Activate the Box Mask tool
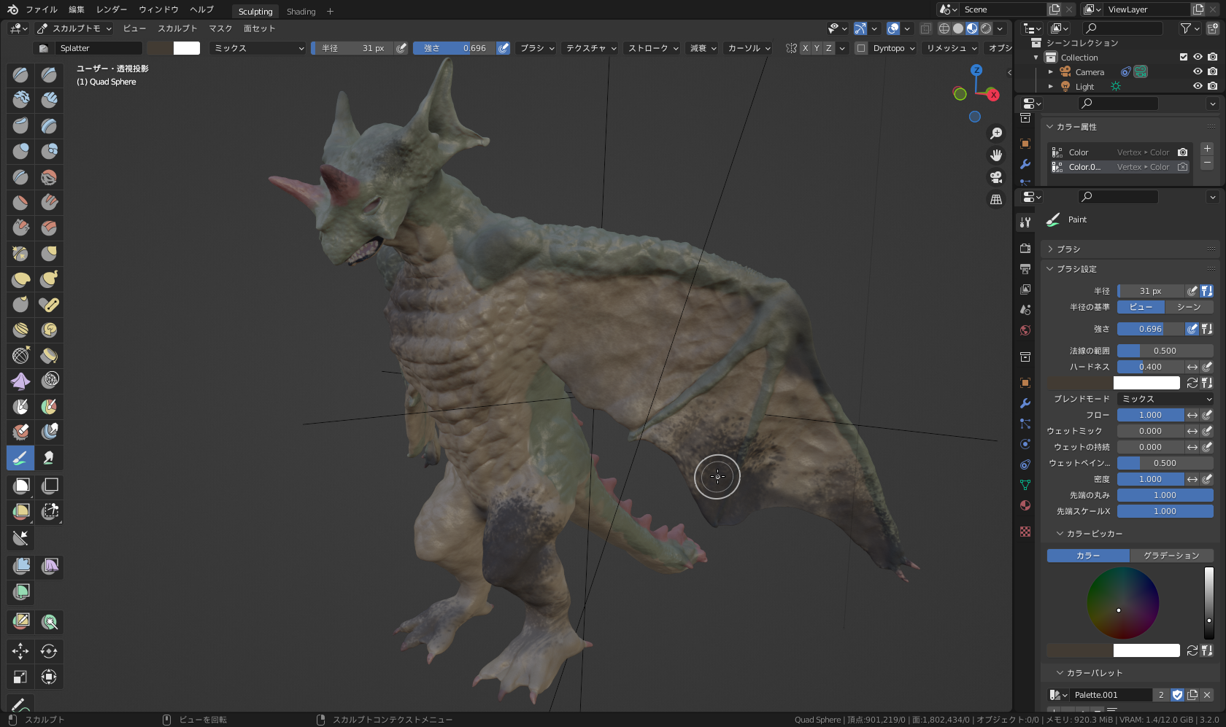 [x=20, y=486]
